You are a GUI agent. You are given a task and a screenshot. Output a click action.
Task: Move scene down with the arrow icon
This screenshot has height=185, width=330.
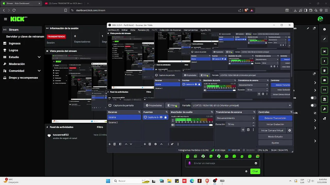coord(131,144)
